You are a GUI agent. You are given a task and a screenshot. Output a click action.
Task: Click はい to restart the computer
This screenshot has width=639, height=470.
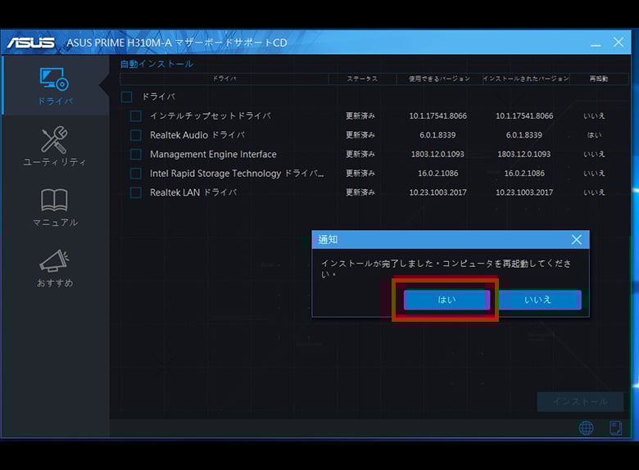[x=446, y=301]
